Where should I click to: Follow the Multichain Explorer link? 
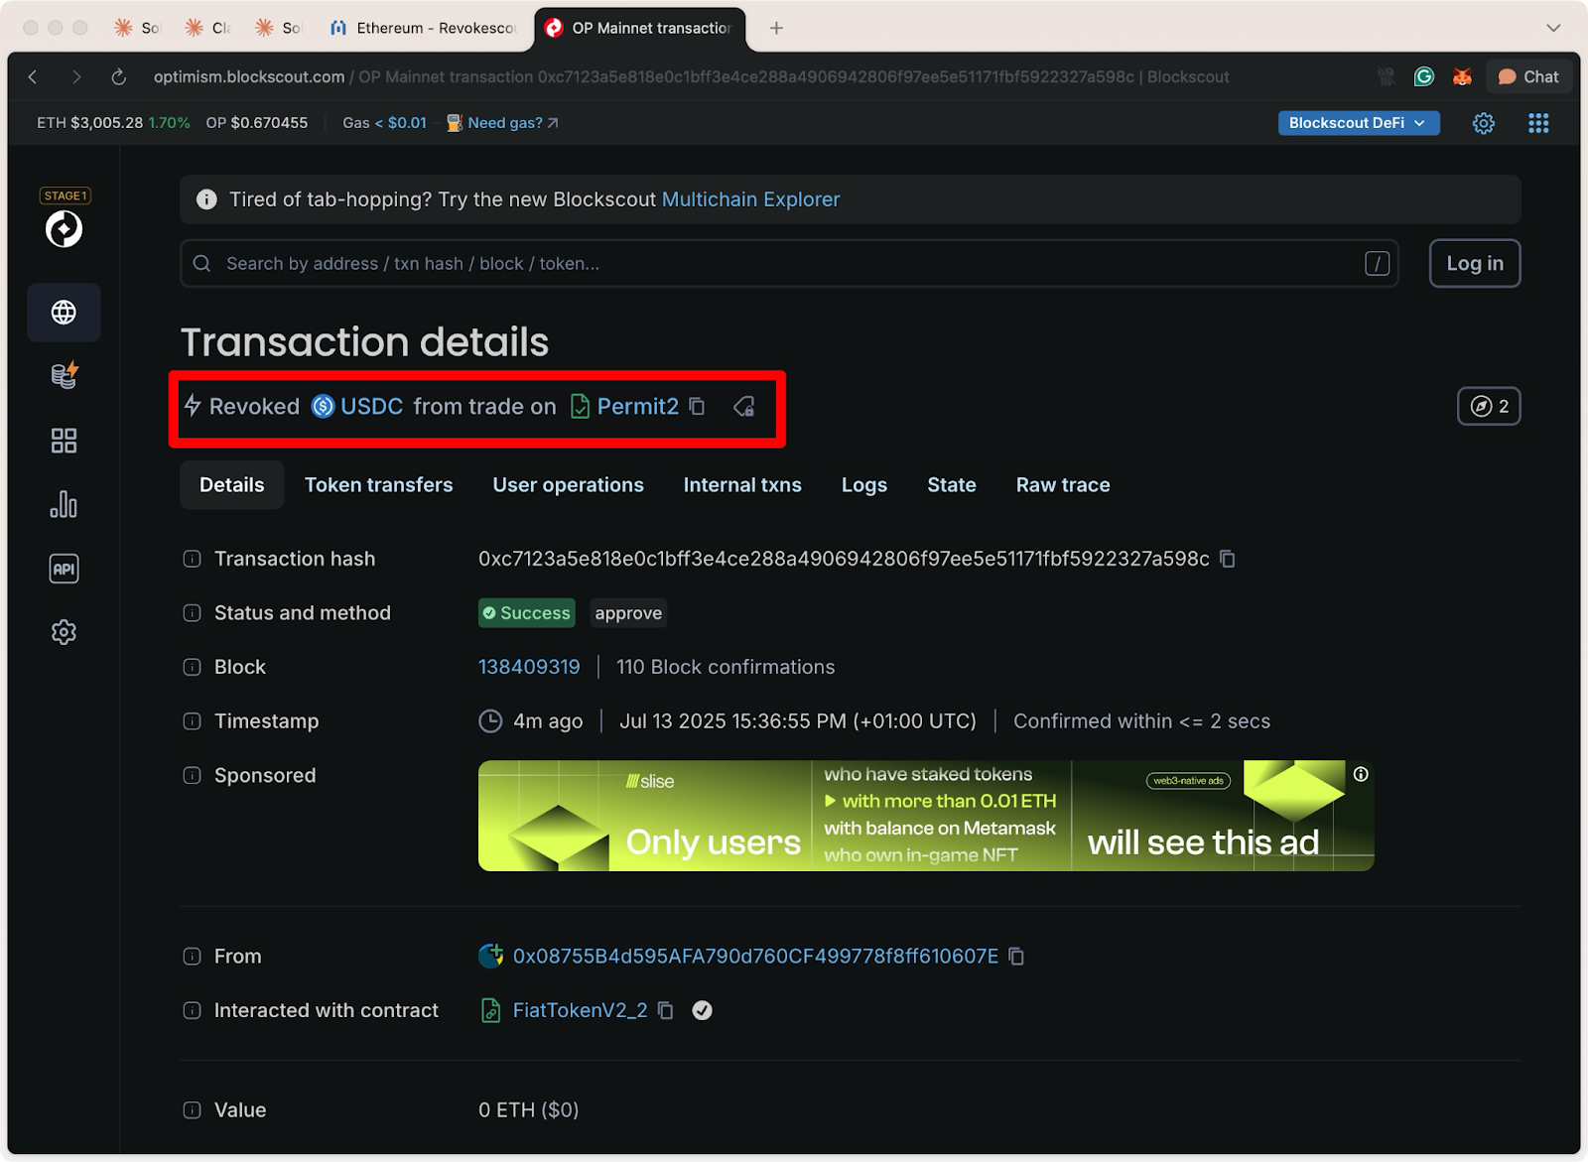click(750, 199)
